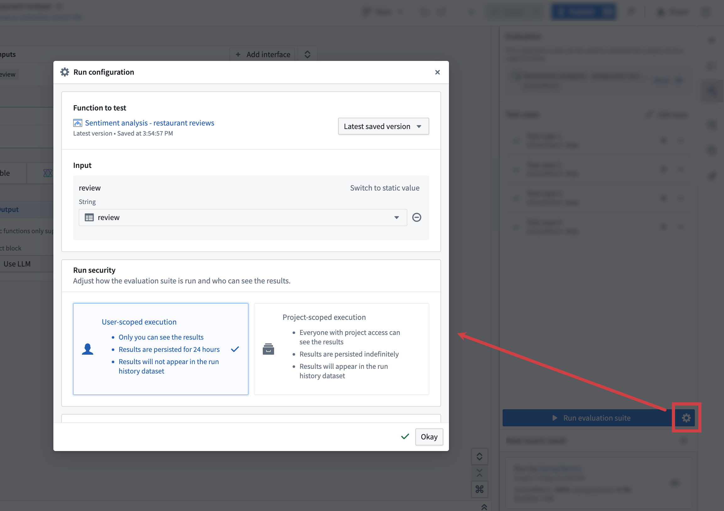Click the user silhouette icon
This screenshot has width=724, height=511.
click(x=87, y=349)
